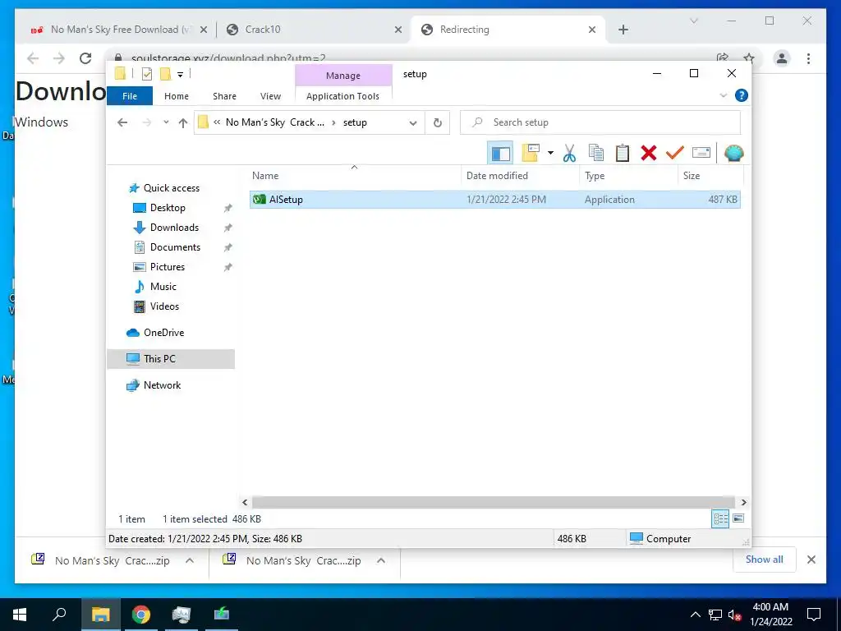The width and height of the screenshot is (841, 631).
Task: Reload the Chrome page
Action: (x=85, y=58)
